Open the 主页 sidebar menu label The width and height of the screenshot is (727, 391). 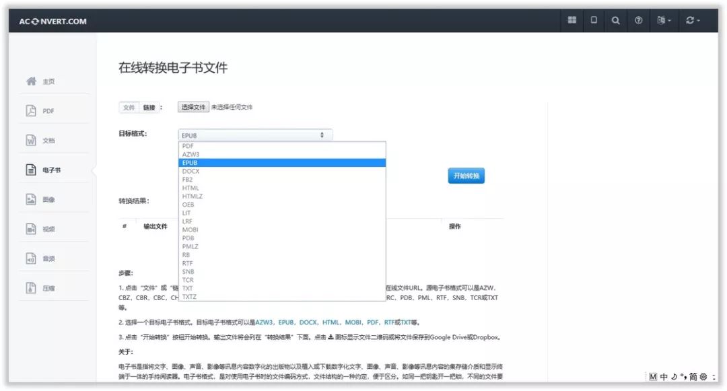[48, 81]
